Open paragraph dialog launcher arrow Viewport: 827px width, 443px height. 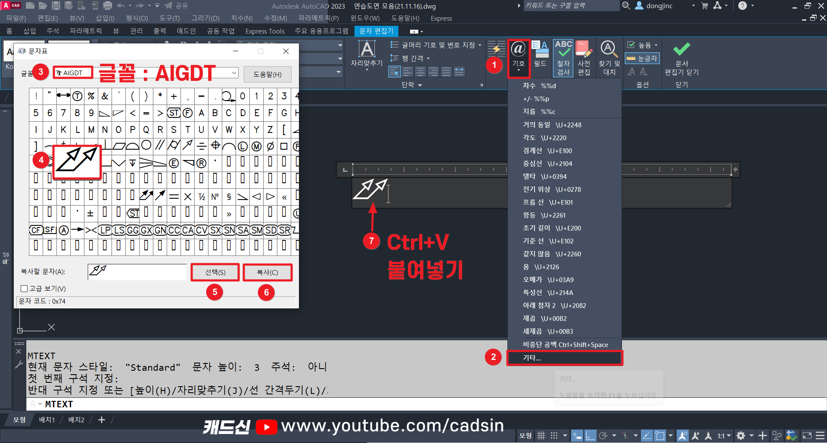coord(482,85)
